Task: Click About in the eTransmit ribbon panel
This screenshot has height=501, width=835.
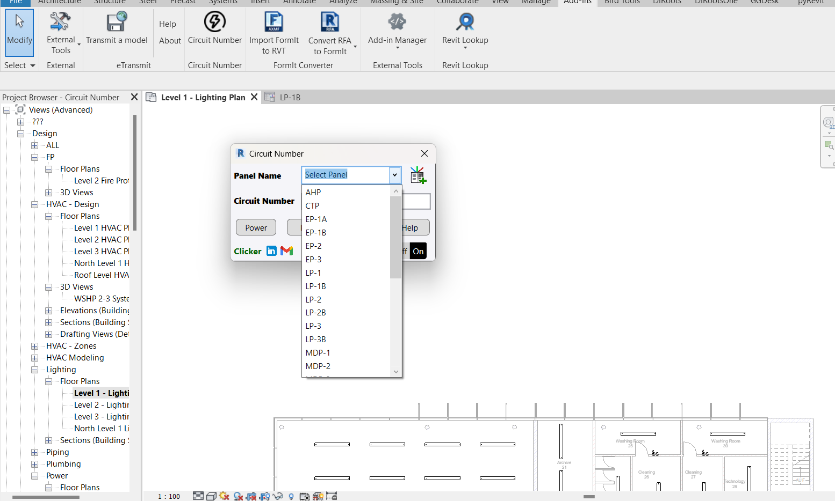Action: 170,40
